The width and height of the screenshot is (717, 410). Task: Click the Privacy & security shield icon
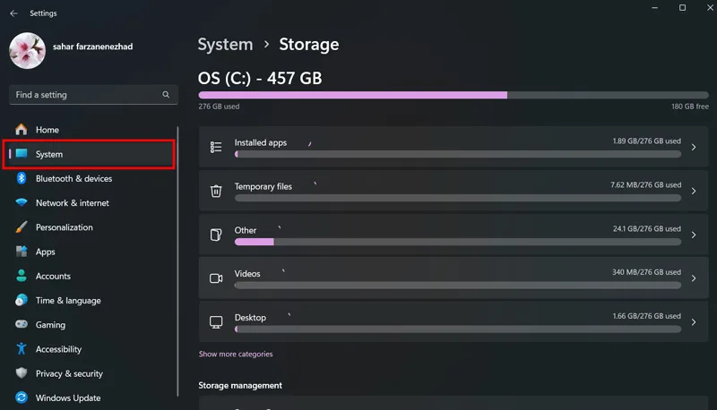(22, 373)
